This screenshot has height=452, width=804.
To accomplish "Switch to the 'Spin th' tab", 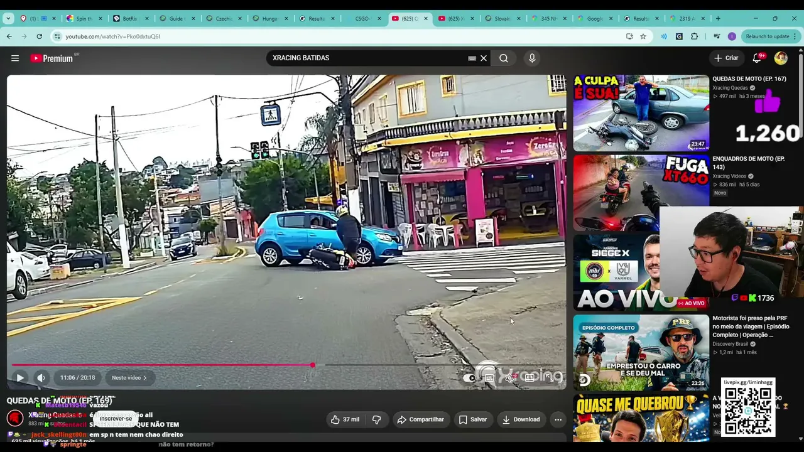I will click(x=84, y=18).
